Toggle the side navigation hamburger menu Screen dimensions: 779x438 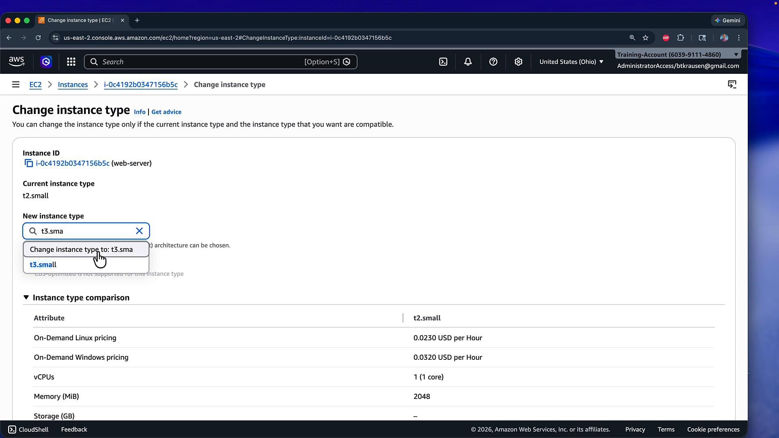(x=16, y=84)
